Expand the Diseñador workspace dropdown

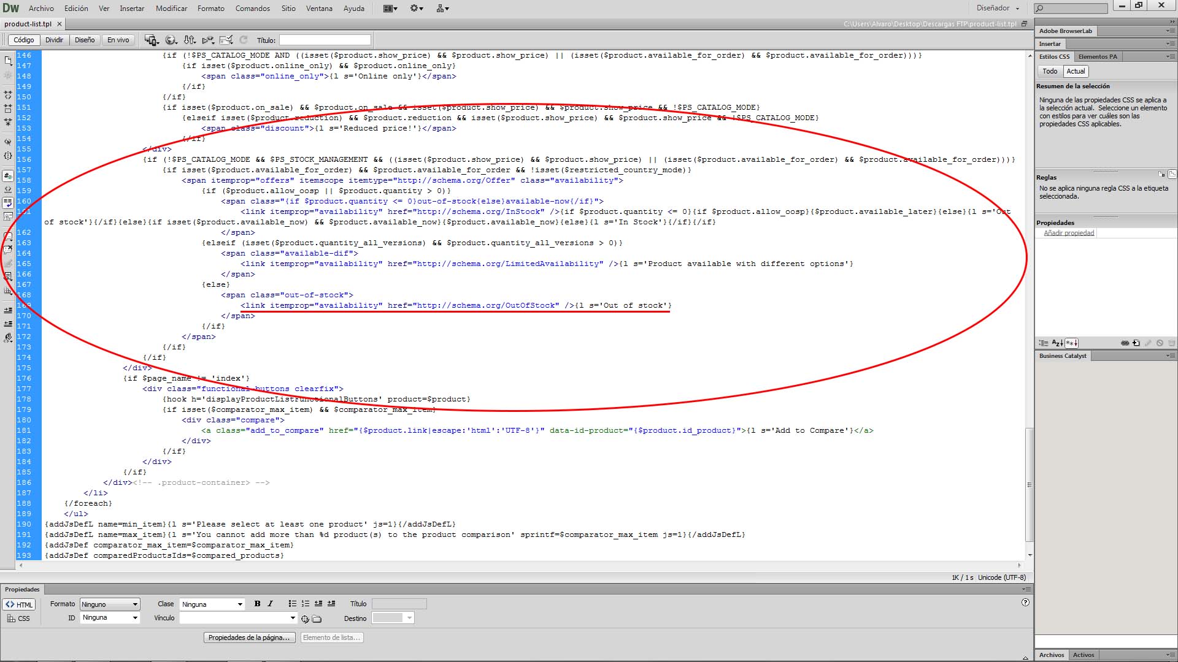pos(998,8)
